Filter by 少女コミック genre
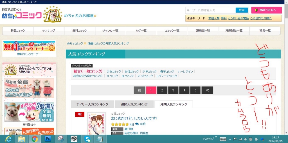The width and height of the screenshot is (288, 143). 114,72
